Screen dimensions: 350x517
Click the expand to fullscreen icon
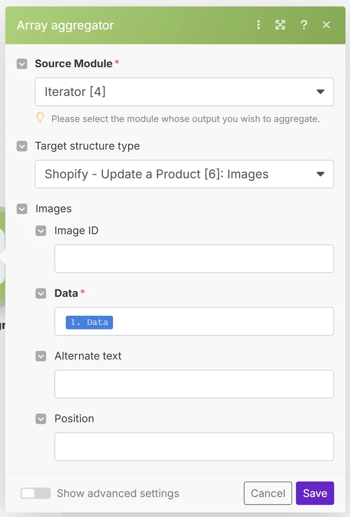pyautogui.click(x=280, y=25)
